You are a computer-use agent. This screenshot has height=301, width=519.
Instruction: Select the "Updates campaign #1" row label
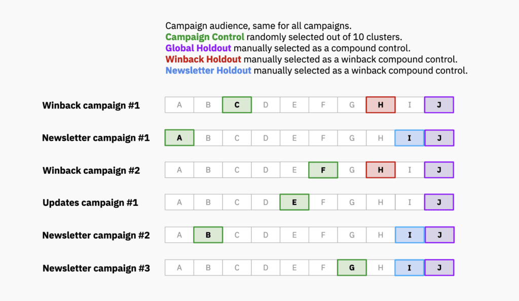90,203
